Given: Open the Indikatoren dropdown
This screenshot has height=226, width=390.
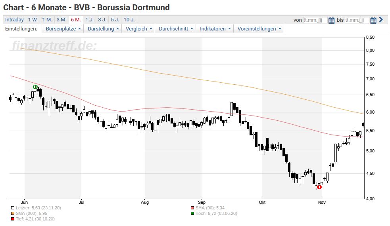Looking at the screenshot, I should (x=215, y=28).
